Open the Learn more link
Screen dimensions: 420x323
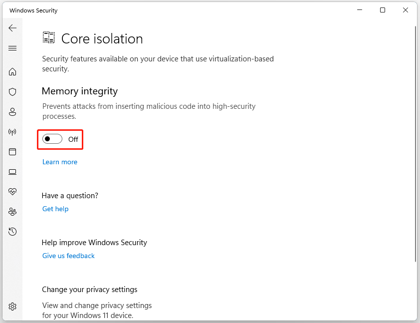[59, 162]
